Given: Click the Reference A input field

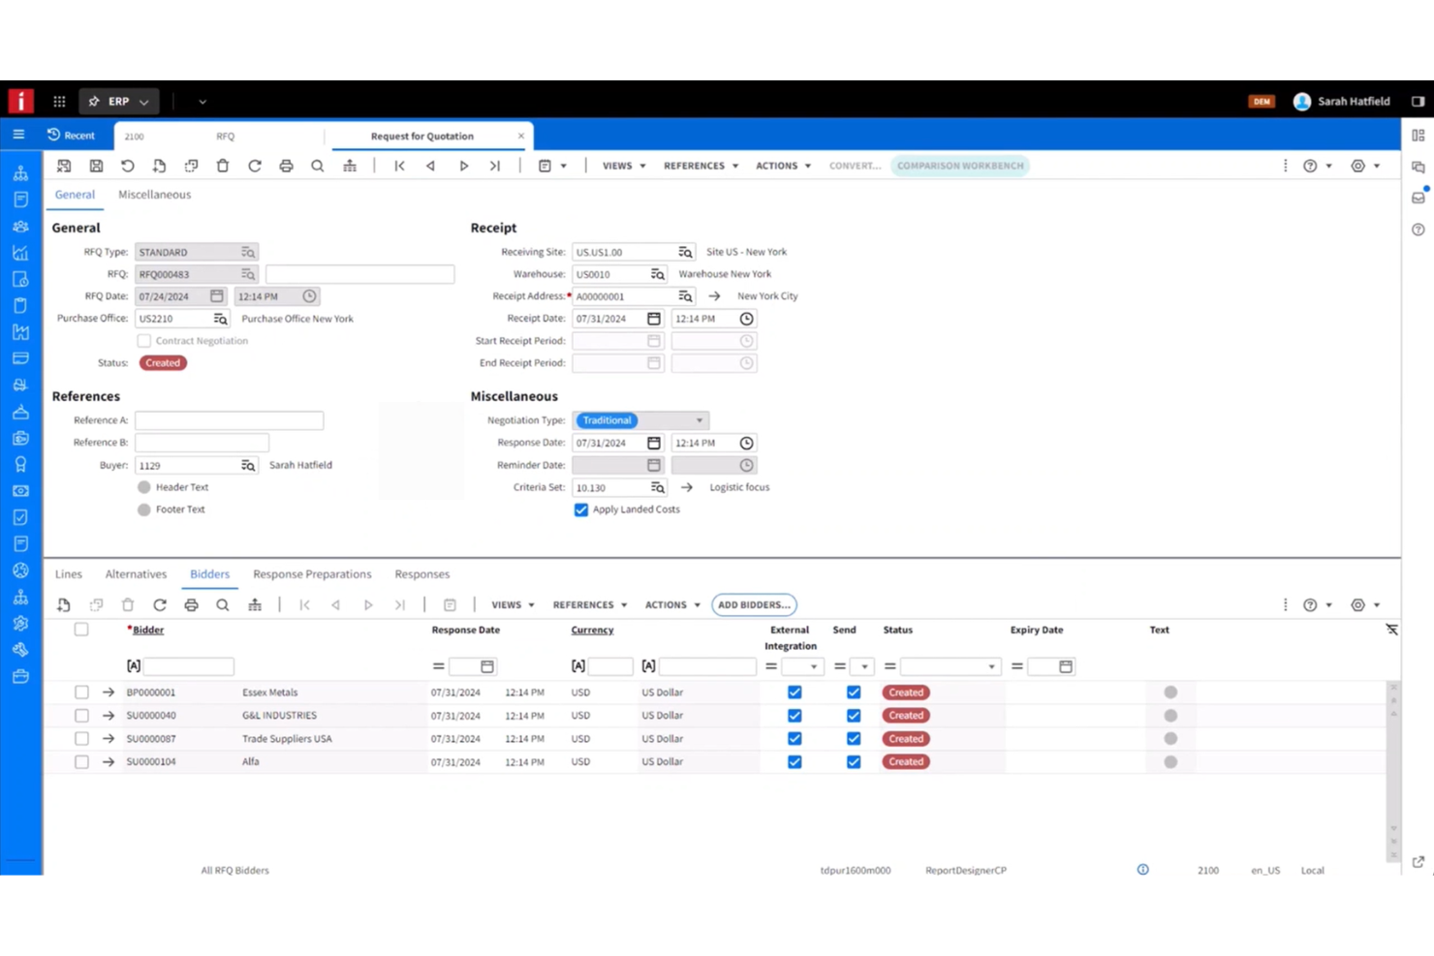Looking at the screenshot, I should [229, 419].
